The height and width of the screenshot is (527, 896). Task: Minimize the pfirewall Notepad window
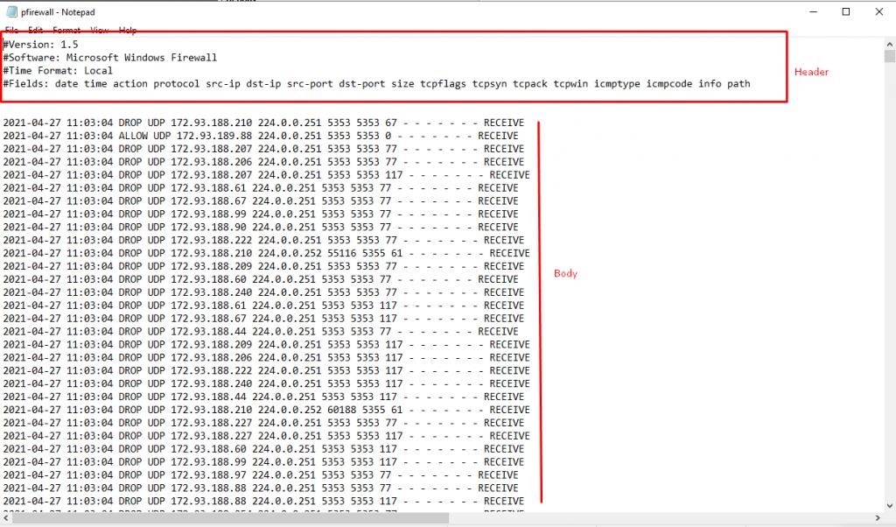click(814, 12)
